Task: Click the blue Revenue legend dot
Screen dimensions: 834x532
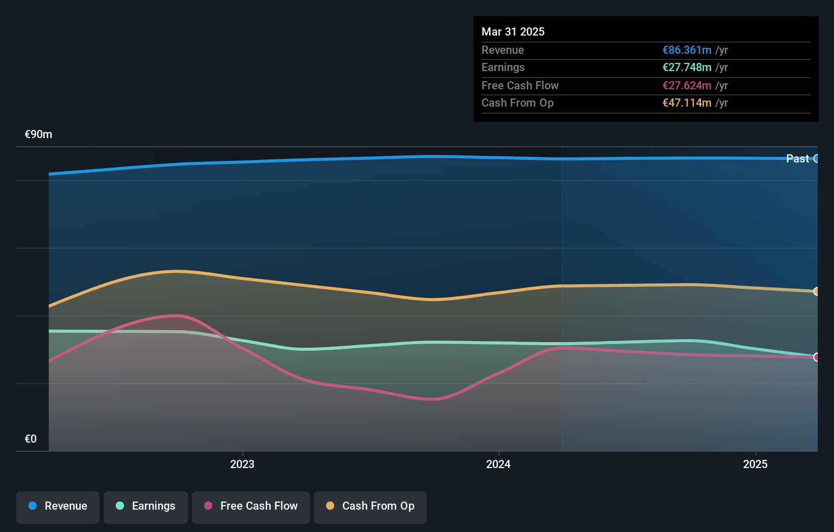Action: click(33, 506)
